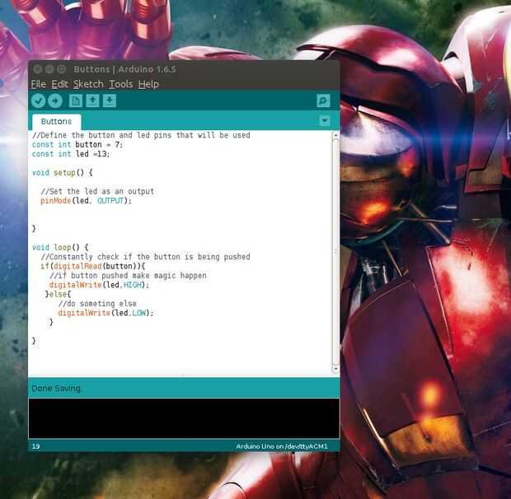Image resolution: width=511 pixels, height=499 pixels.
Task: Click the '//Constantly check if the button' comment
Action: (x=145, y=257)
